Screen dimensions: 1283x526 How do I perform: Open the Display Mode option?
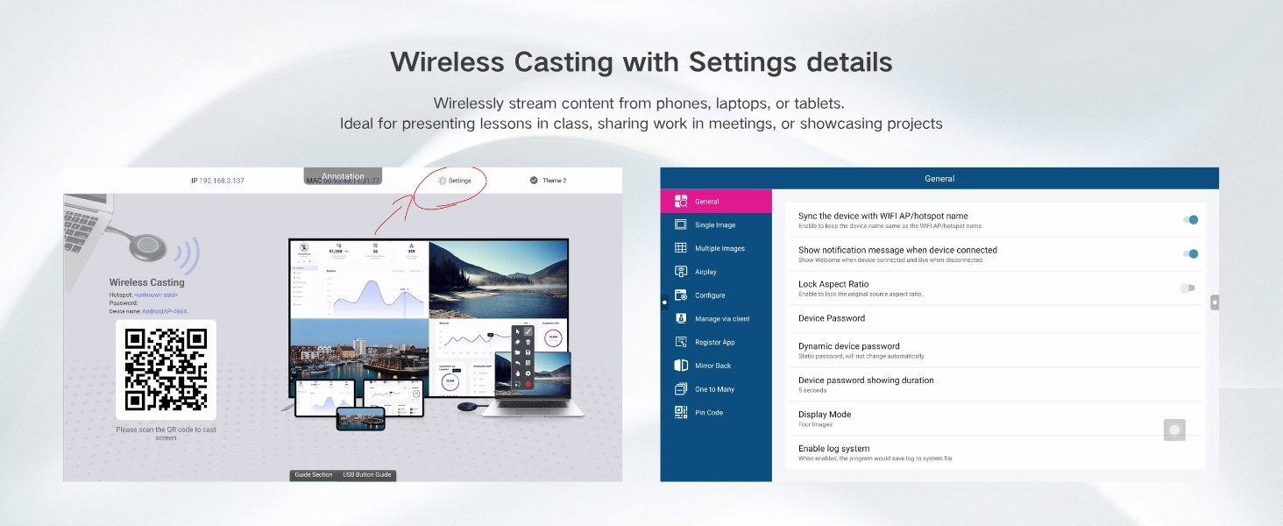tap(996, 419)
